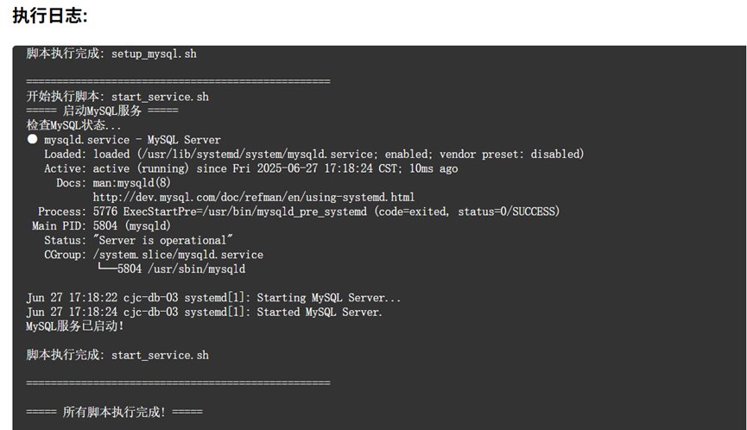The width and height of the screenshot is (747, 430).
Task: Click the CGroup /system.slice/mysqld.service line
Action: [x=154, y=255]
